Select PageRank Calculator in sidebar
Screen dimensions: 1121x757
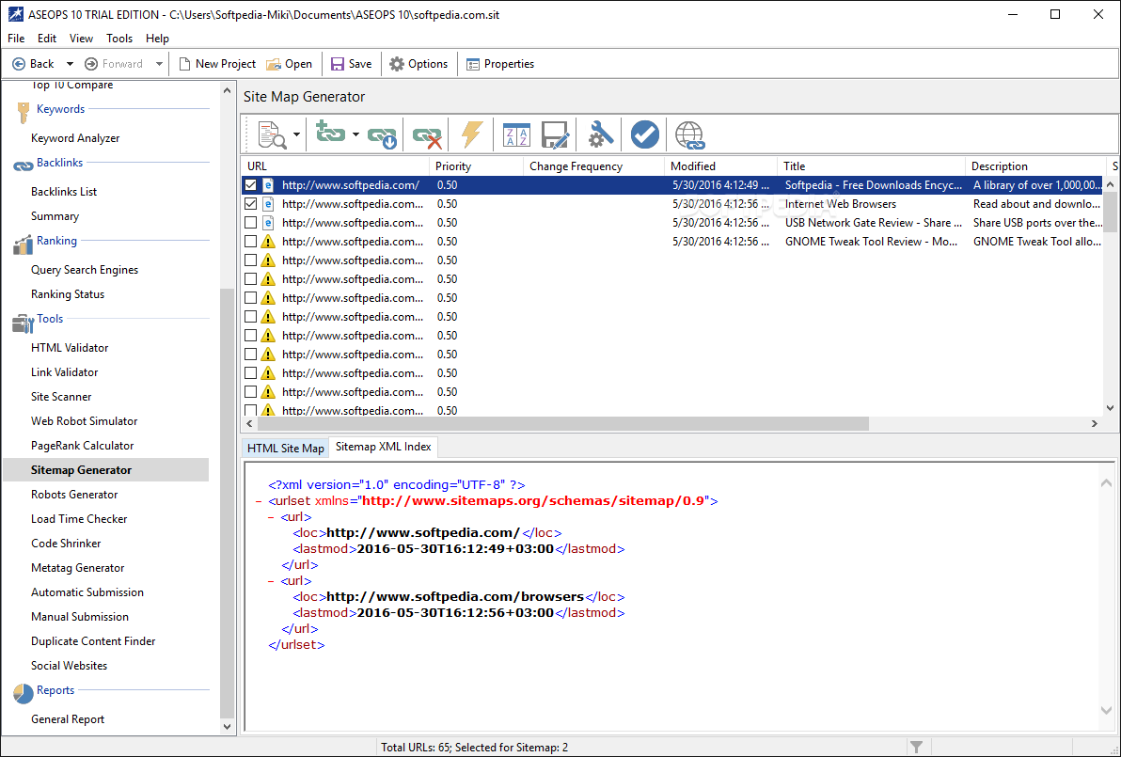pos(82,446)
